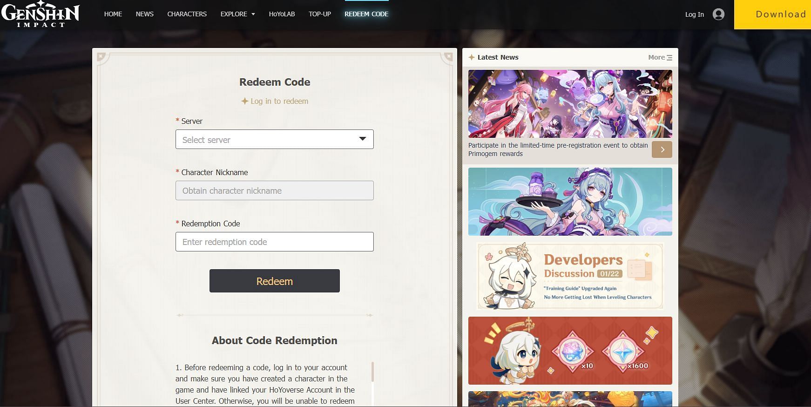Image resolution: width=811 pixels, height=407 pixels.
Task: Click the Redeem Code heading
Action: click(275, 82)
